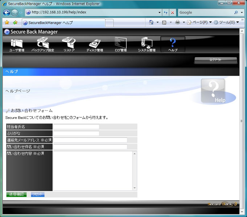The image size is (247, 217).
Task: Open the ログ管理 log management icon
Action: click(121, 44)
